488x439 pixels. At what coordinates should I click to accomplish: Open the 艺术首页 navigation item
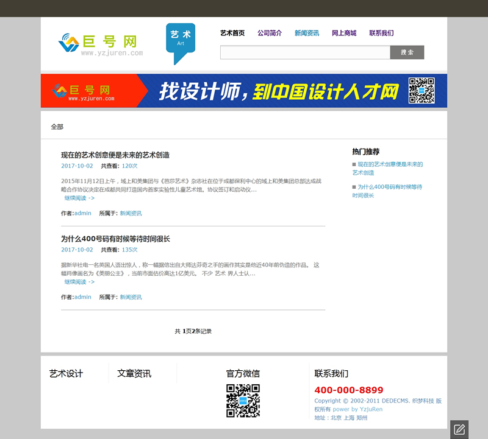pyautogui.click(x=232, y=33)
